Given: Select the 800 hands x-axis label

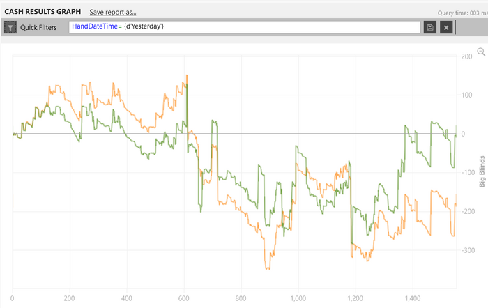Looking at the screenshot, I should click(x=241, y=298).
